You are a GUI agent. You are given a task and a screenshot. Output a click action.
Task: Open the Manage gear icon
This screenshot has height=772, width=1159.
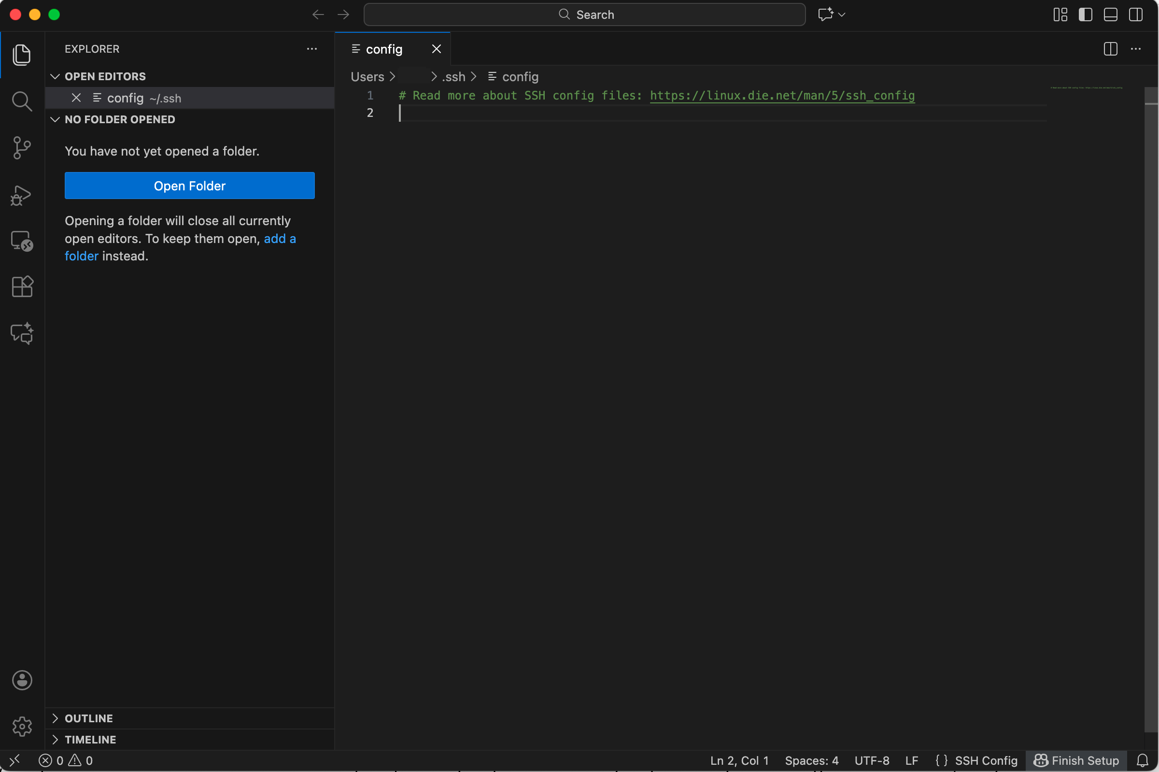pos(22,726)
